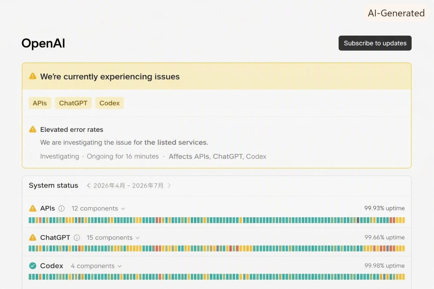This screenshot has width=434, height=289.
Task: Click the Investigating status label
Action: (60, 156)
